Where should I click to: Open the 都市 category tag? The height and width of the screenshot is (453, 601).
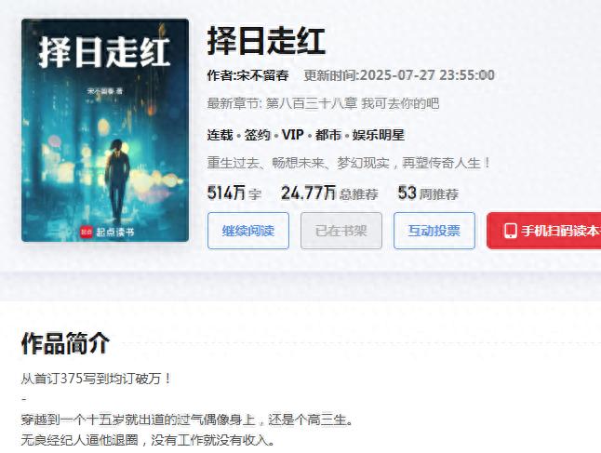(328, 135)
